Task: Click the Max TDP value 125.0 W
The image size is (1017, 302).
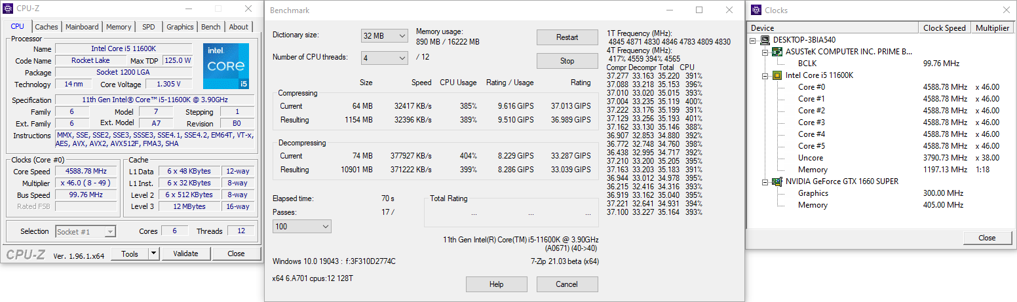Action: coord(178,61)
